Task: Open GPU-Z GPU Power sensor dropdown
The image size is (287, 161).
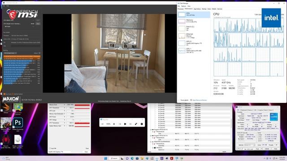Action: click(64, 117)
